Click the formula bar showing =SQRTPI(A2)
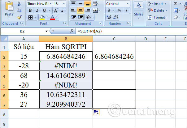The height and width of the screenshot is (128, 187). (131, 31)
